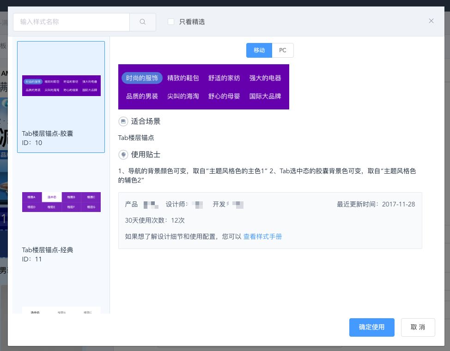The image size is (450, 351).
Task: Click the search magnifier icon
Action: point(142,22)
